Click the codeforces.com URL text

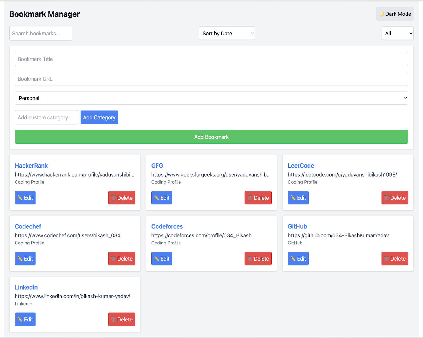201,235
